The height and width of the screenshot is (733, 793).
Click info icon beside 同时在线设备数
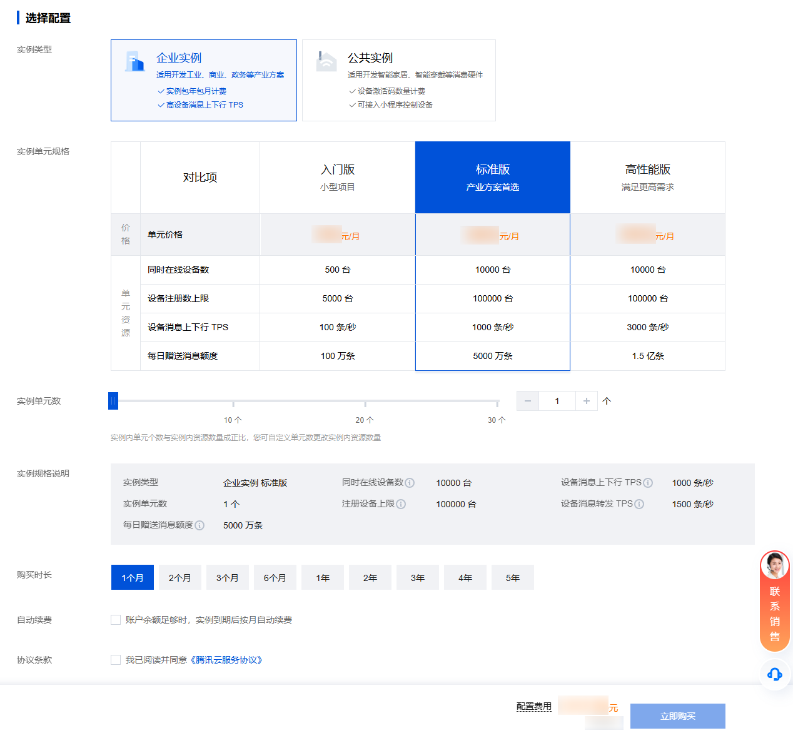coord(410,483)
